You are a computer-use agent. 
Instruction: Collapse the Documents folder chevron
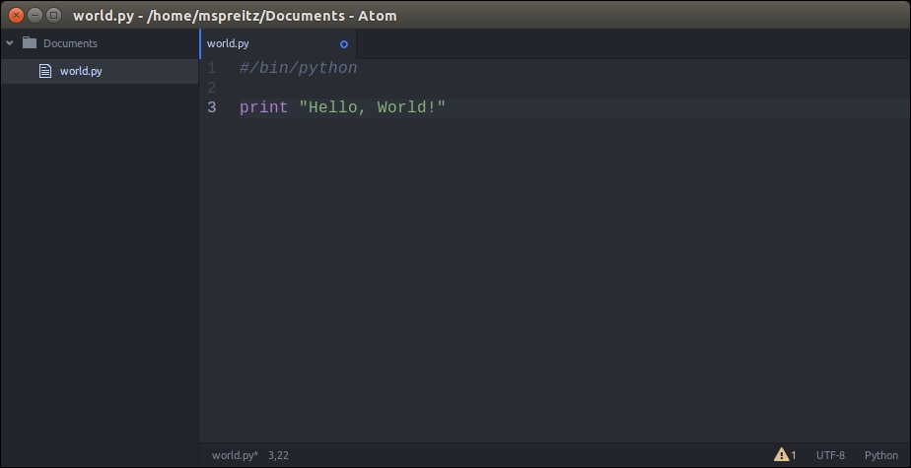10,43
